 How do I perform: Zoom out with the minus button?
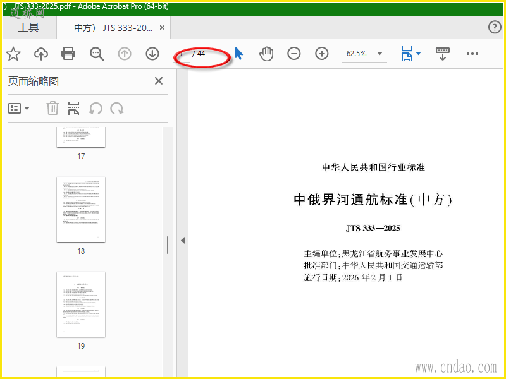coord(294,54)
